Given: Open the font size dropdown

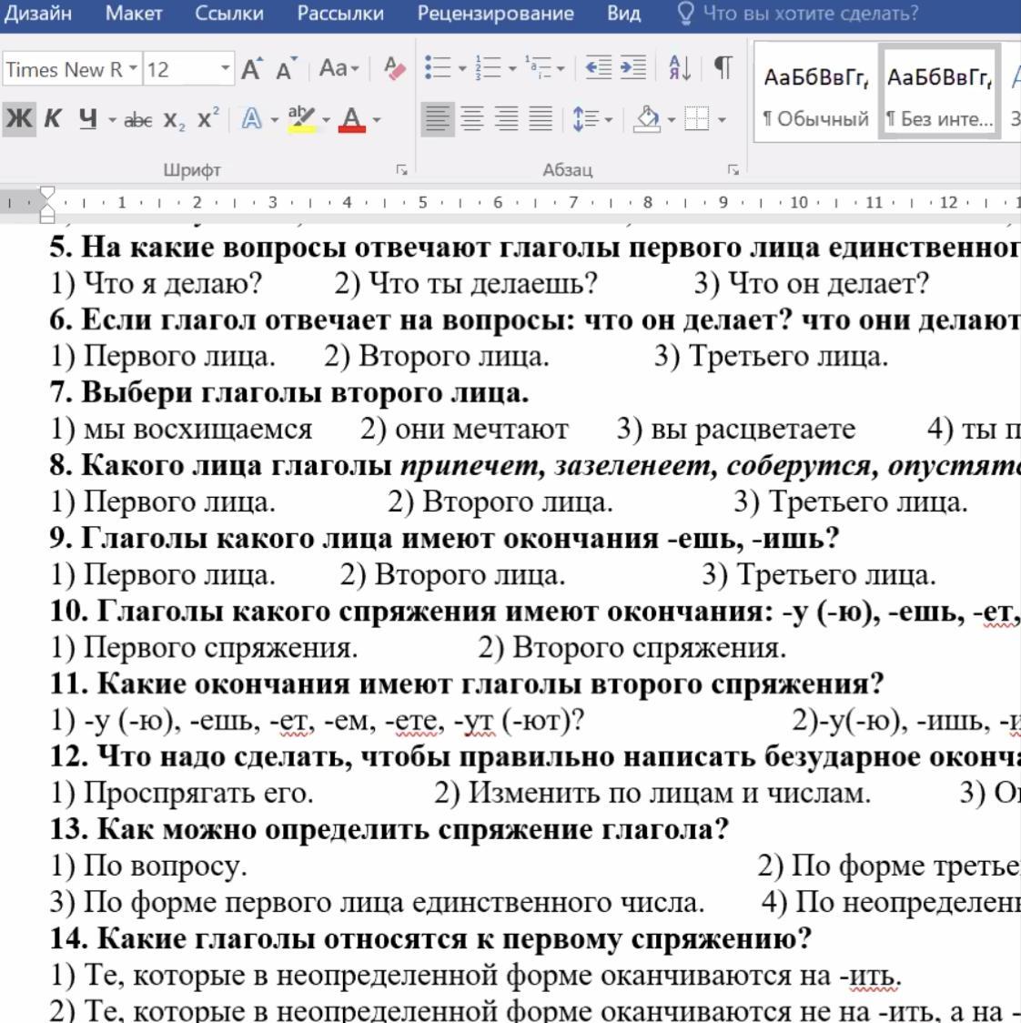Looking at the screenshot, I should (225, 69).
